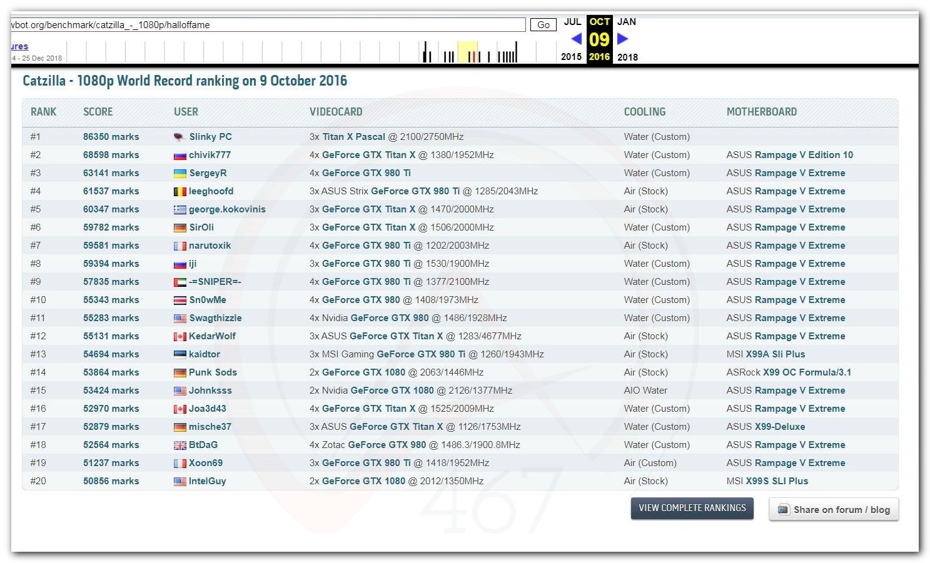930x563 pixels.
Task: Click Share on forum / blog button
Action: (x=834, y=509)
